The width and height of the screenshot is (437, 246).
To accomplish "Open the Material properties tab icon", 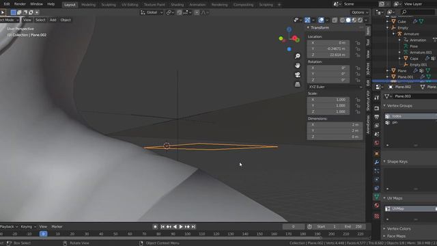I will coord(377,205).
